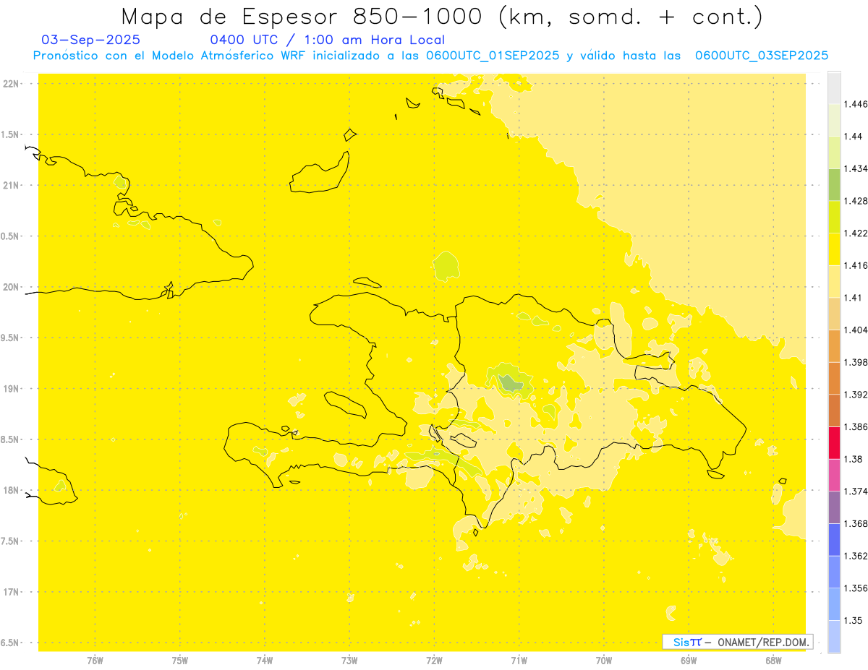Click the 75W longitude label
Viewport: 868px width, 670px height.
pos(180,661)
